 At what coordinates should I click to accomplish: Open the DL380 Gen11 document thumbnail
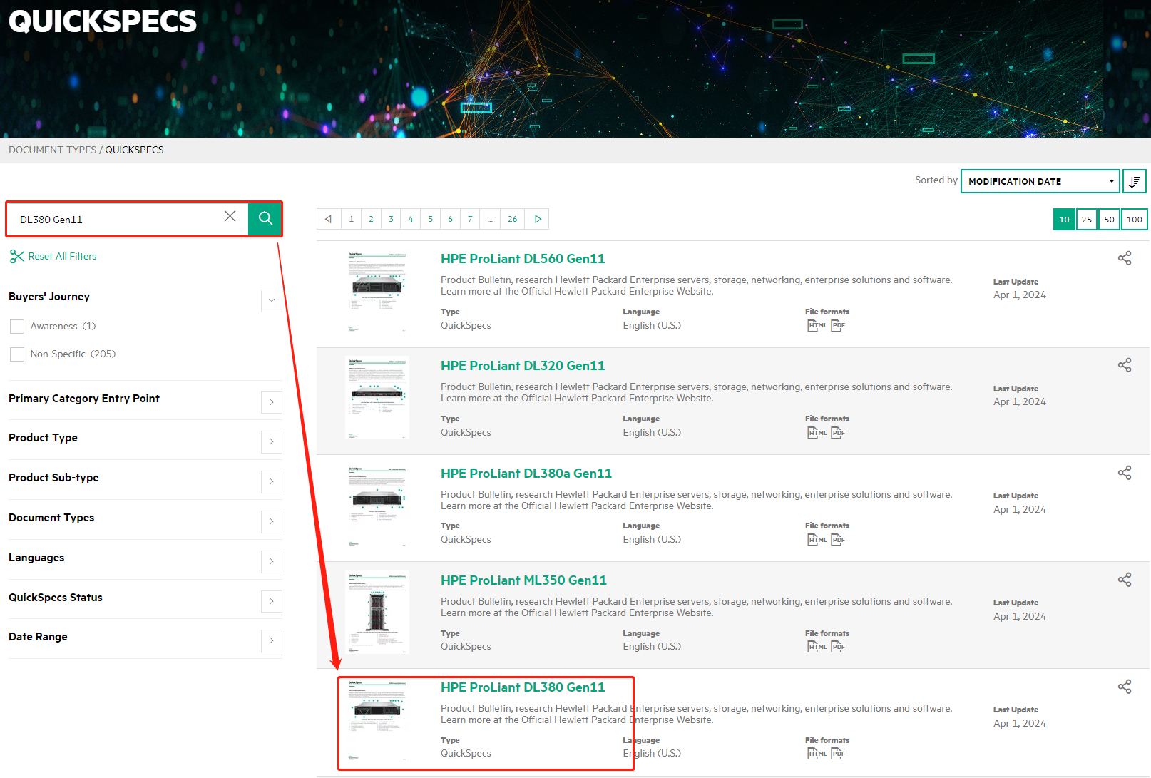(377, 720)
